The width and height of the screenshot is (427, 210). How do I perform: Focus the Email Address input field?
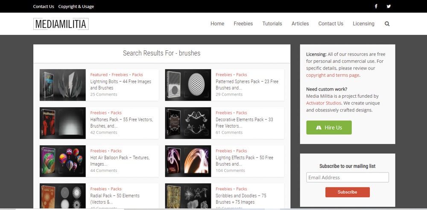[x=348, y=177]
